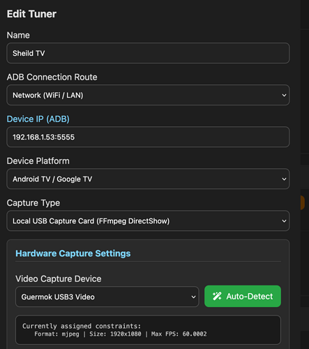Click the Device IP field showing 192.168.1.53:5555

148,137
